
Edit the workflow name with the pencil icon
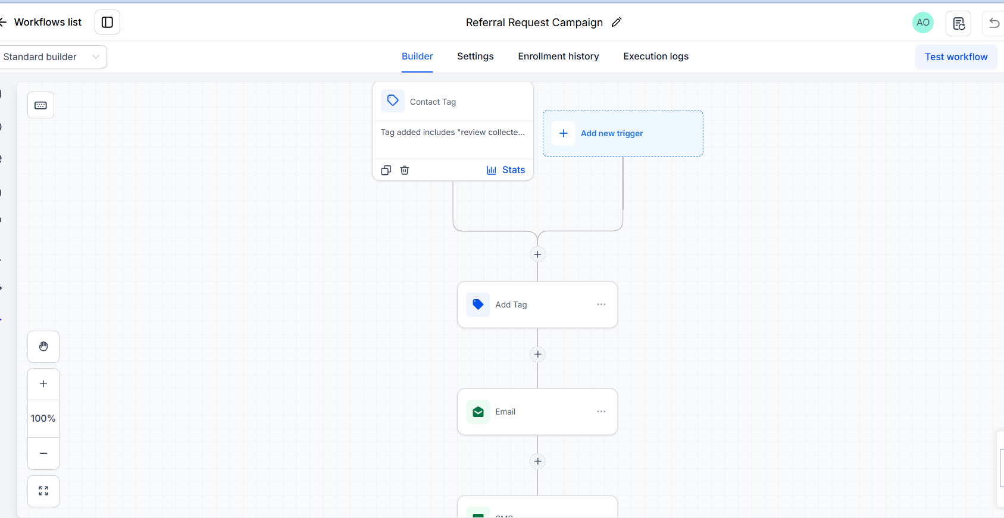click(x=617, y=22)
